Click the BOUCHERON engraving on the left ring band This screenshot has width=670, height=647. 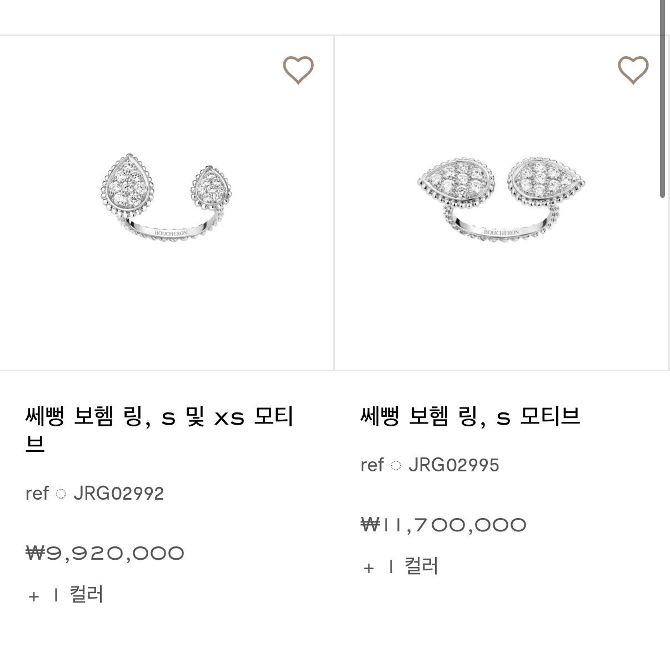(x=171, y=233)
